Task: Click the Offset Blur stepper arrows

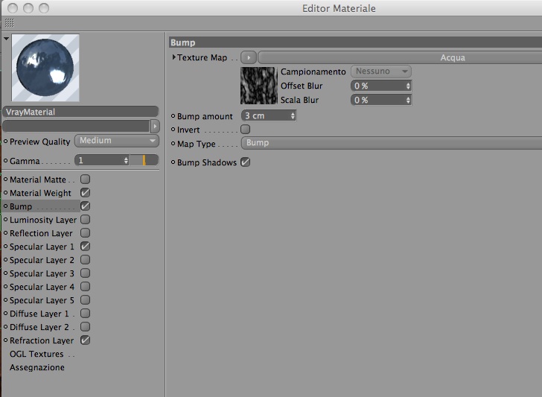Action: pos(408,86)
